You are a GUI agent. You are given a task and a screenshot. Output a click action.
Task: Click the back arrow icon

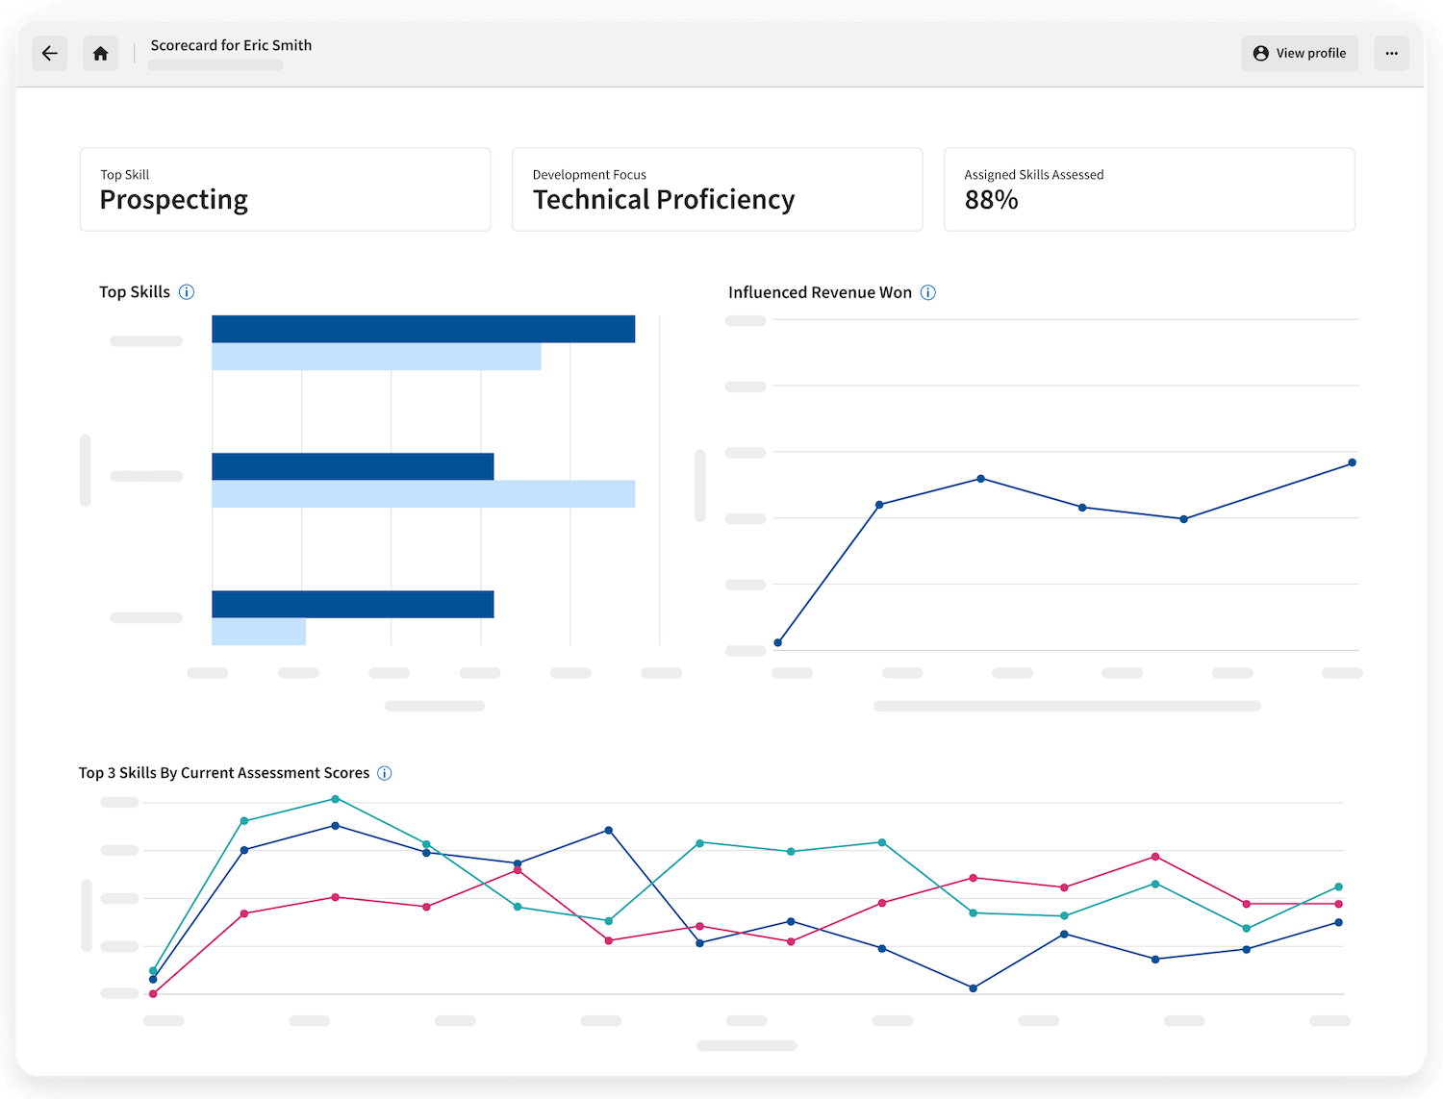[x=50, y=54]
